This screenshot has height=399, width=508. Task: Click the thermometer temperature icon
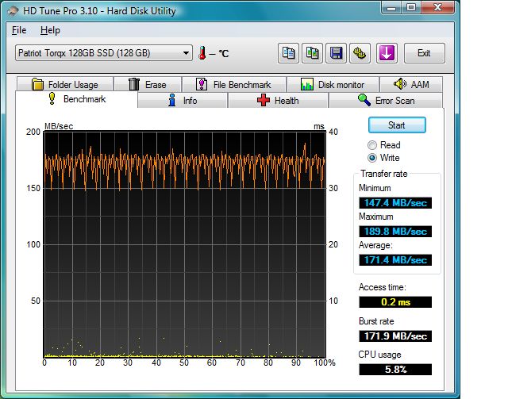click(x=203, y=53)
